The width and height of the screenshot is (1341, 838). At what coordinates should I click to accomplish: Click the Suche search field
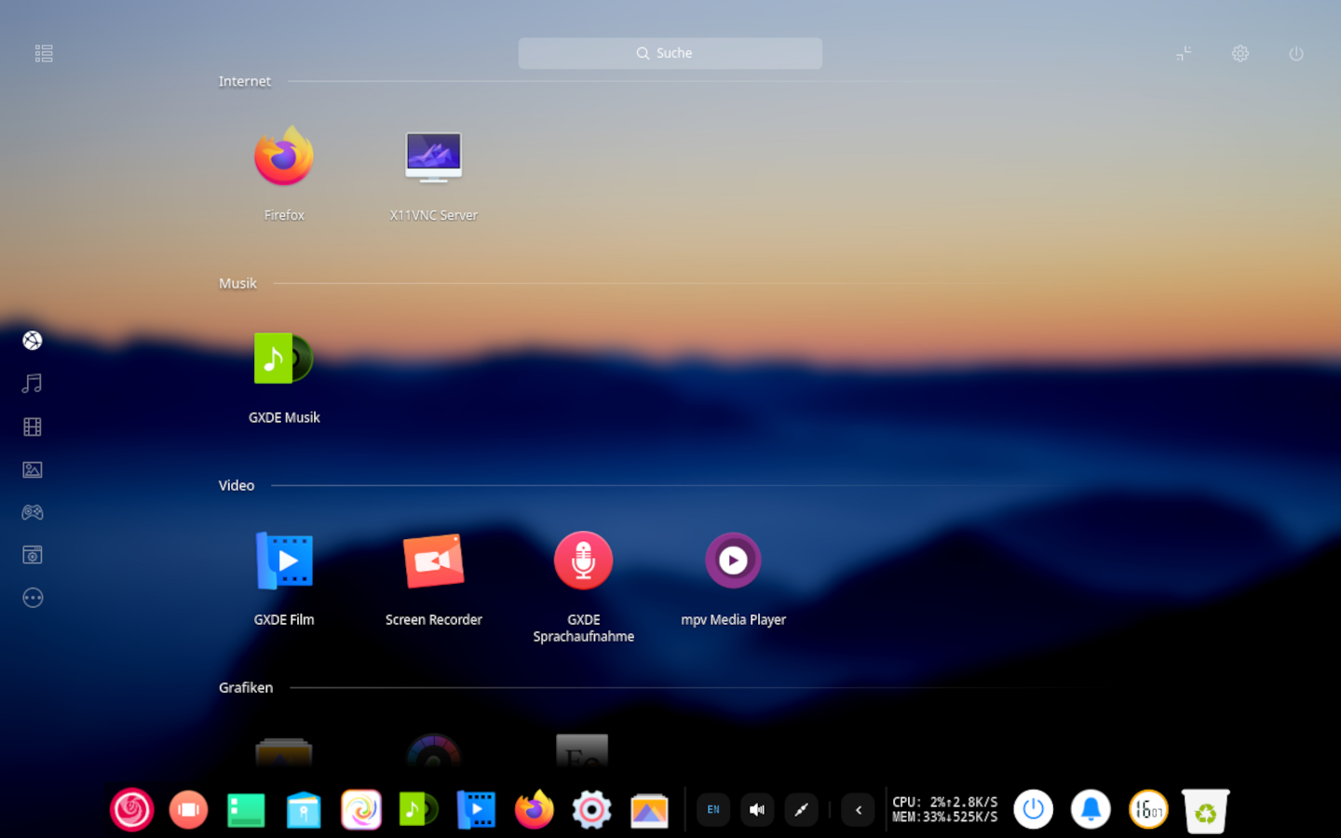click(x=670, y=53)
